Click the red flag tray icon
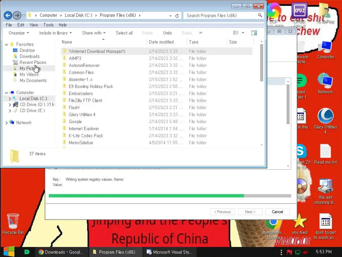The height and width of the screenshot is (257, 342). click(x=290, y=252)
